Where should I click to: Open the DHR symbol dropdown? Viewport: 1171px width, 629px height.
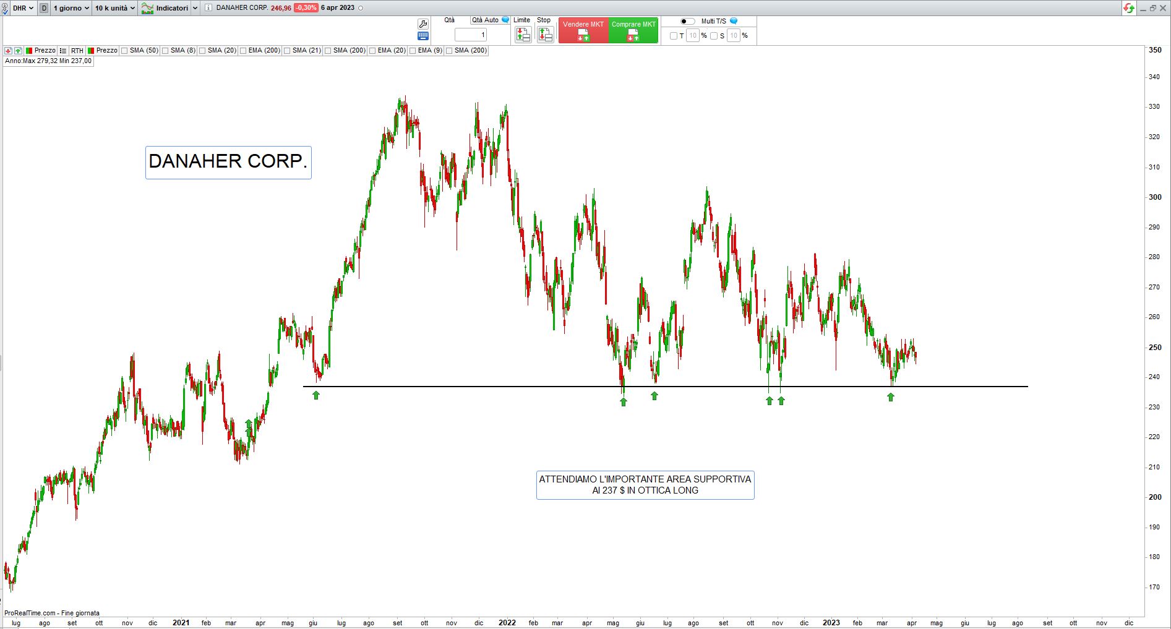point(23,8)
